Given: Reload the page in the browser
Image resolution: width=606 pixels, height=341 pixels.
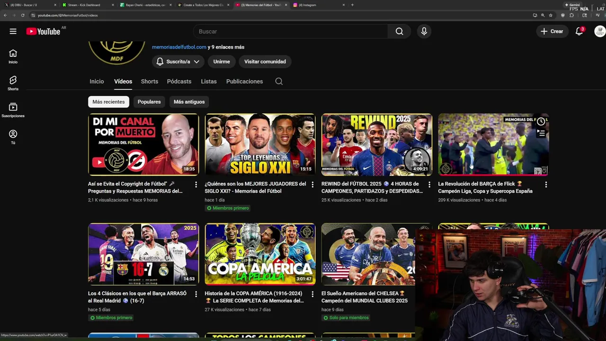Looking at the screenshot, I should (22, 15).
